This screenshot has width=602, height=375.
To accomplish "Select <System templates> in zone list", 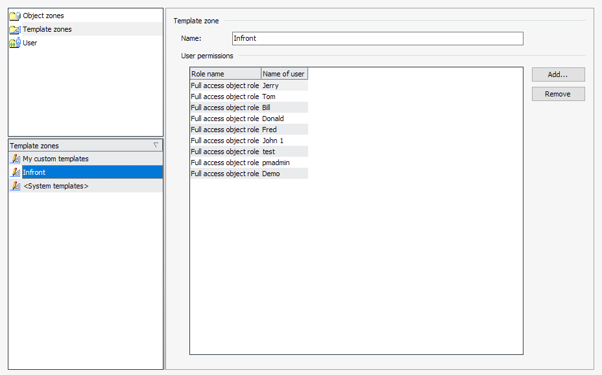I will 56,186.
